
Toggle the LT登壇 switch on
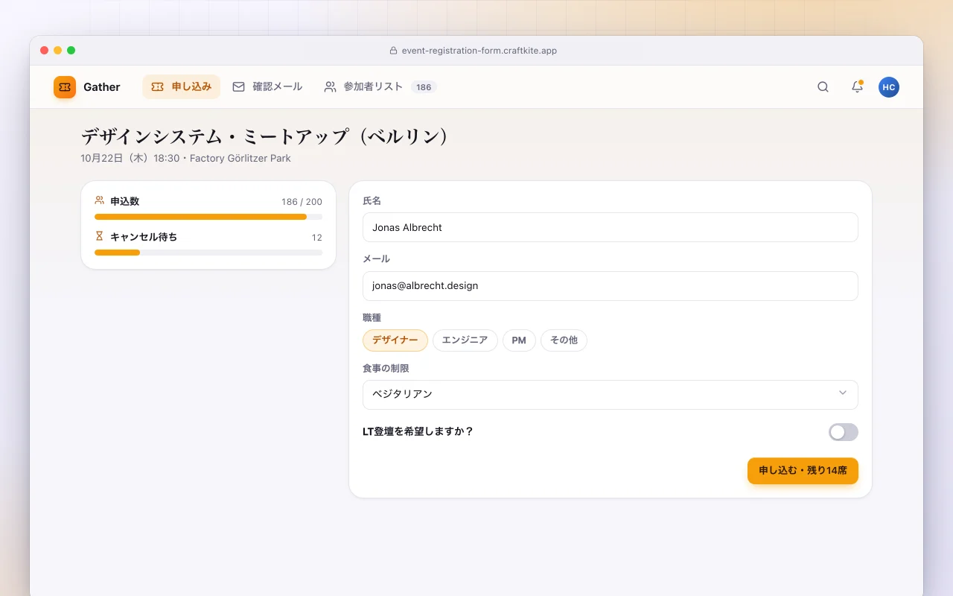(x=844, y=432)
